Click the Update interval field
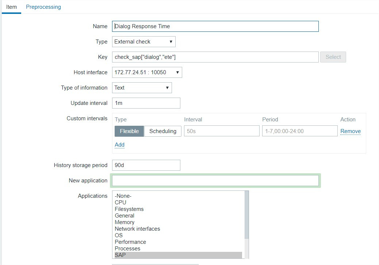Viewport: 379px width, 265px height. (146, 103)
